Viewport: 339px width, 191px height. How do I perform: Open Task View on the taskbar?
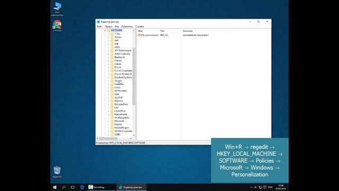tap(73, 187)
